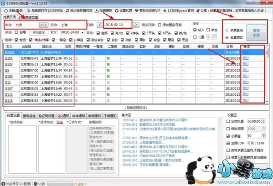Open the QQ通知 tab
The width and height of the screenshot is (273, 186).
pos(63,116)
